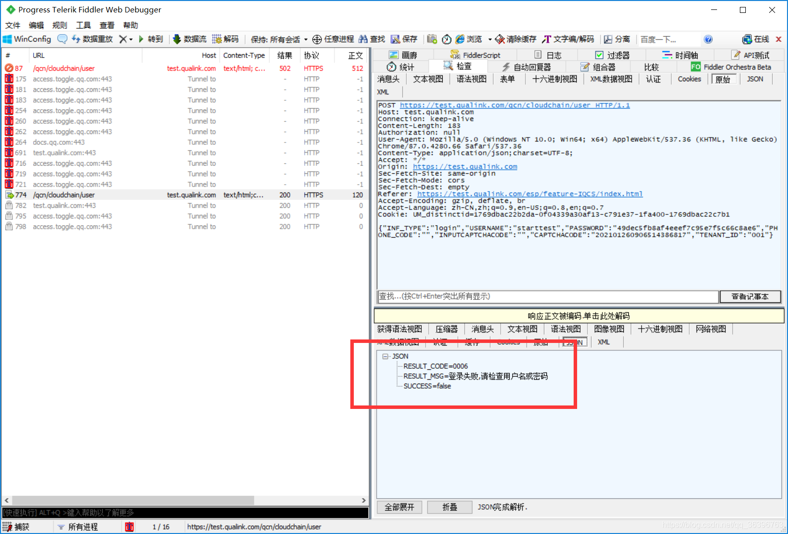The height and width of the screenshot is (534, 788).
Task: Click the 折叠 collapse button
Action: 450,507
